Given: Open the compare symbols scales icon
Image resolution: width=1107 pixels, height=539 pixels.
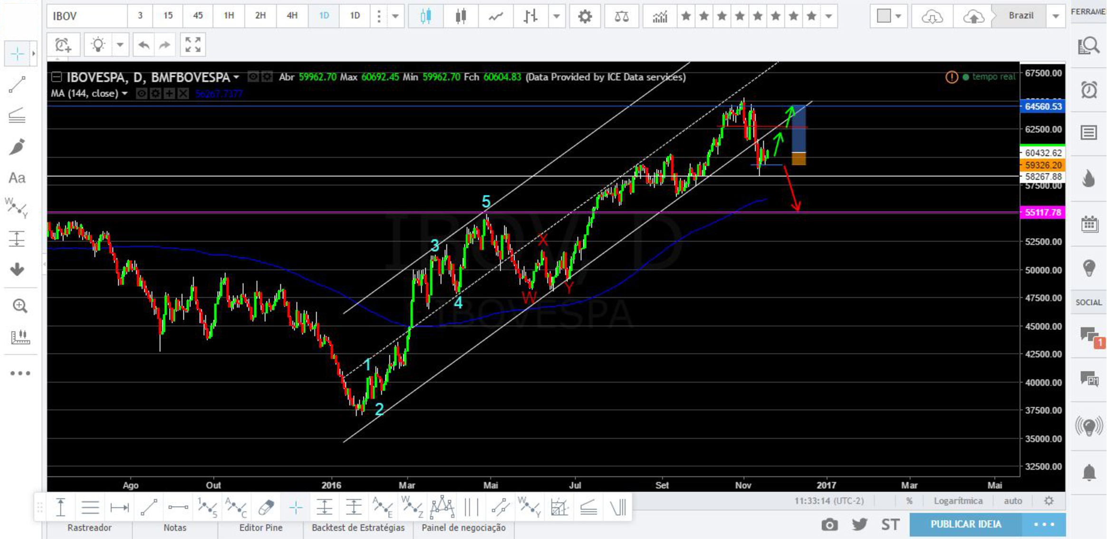Looking at the screenshot, I should (x=621, y=17).
